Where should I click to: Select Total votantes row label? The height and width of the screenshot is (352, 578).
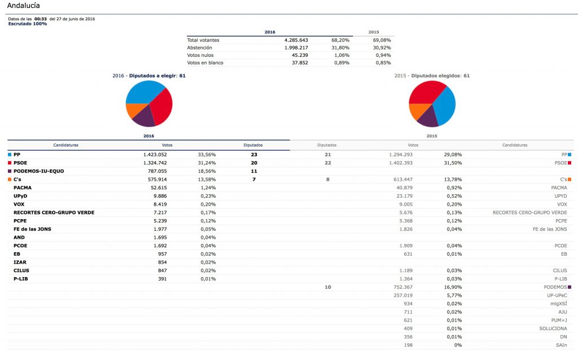tap(203, 40)
